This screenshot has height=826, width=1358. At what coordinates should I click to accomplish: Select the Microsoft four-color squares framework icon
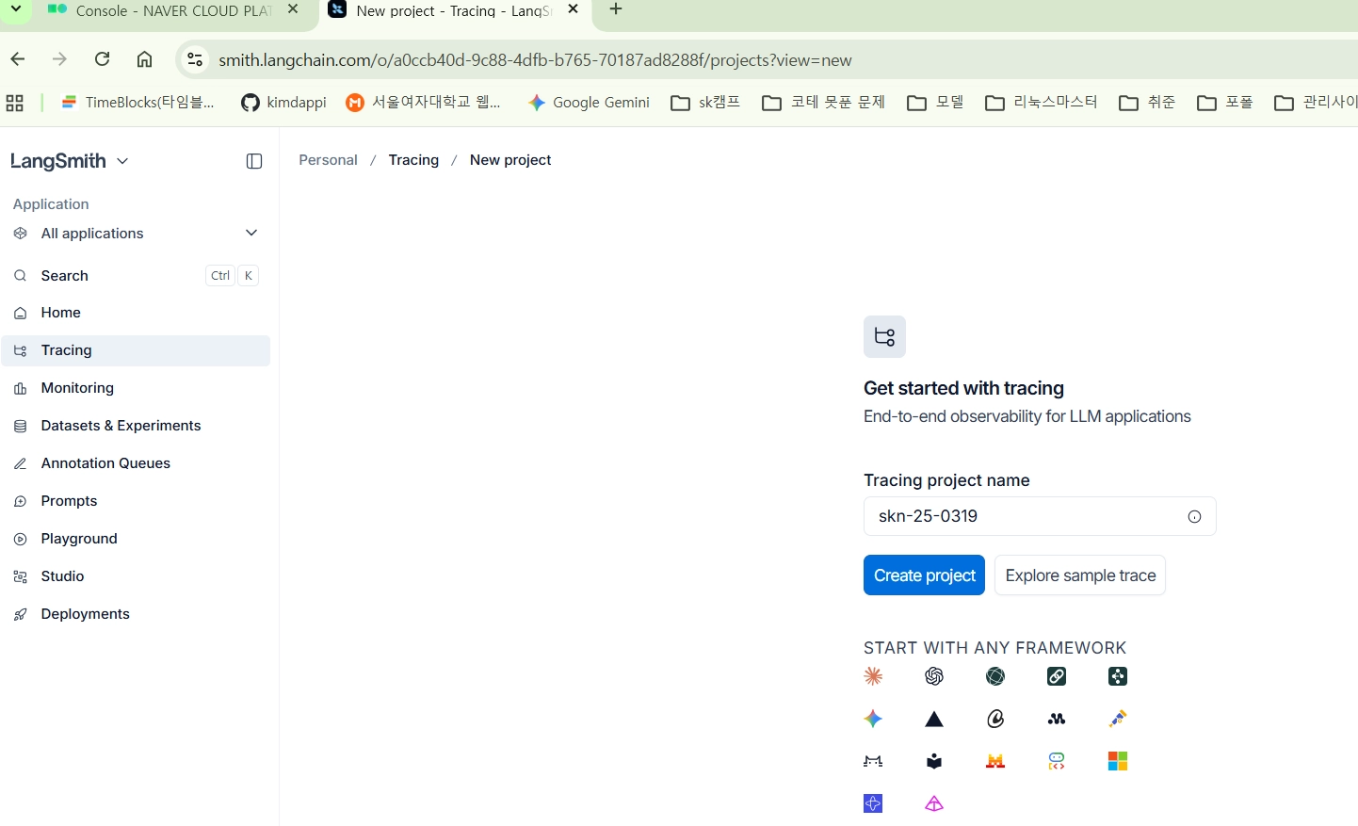[x=1118, y=761]
